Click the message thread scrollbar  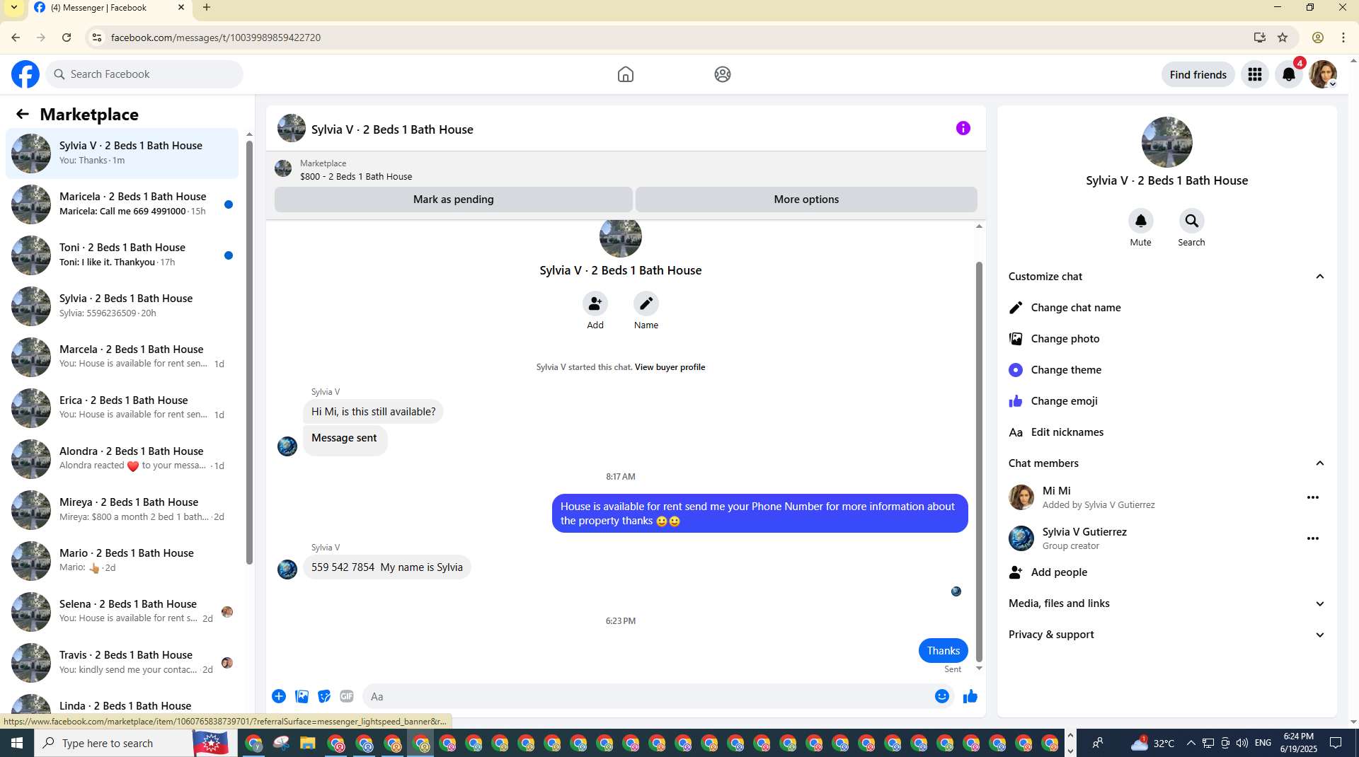[x=980, y=461]
